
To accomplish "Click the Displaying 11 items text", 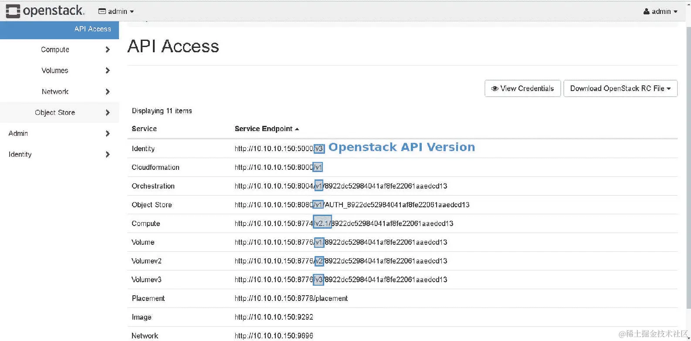I will point(162,111).
